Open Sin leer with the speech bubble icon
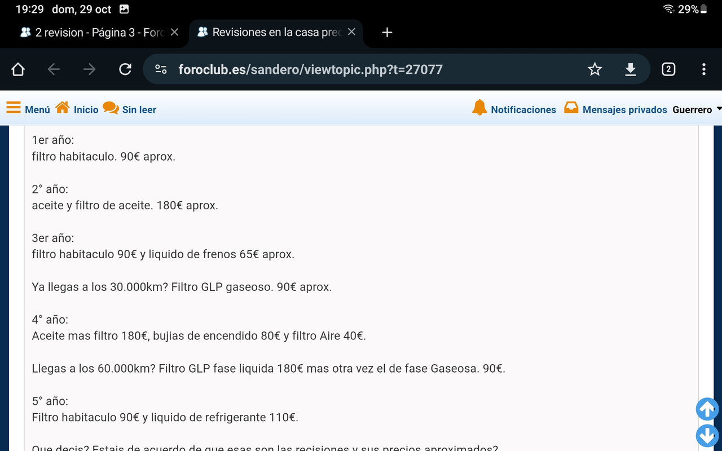Image resolution: width=722 pixels, height=451 pixels. (x=111, y=108)
